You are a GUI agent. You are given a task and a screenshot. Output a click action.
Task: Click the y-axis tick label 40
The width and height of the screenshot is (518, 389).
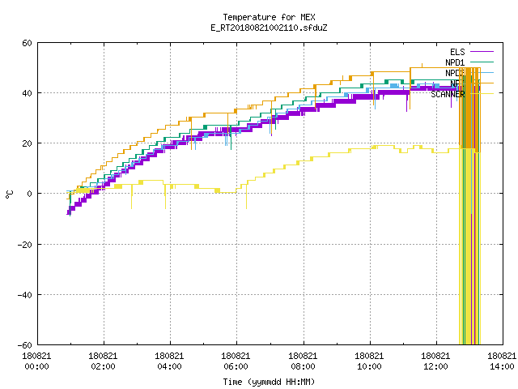pyautogui.click(x=27, y=93)
